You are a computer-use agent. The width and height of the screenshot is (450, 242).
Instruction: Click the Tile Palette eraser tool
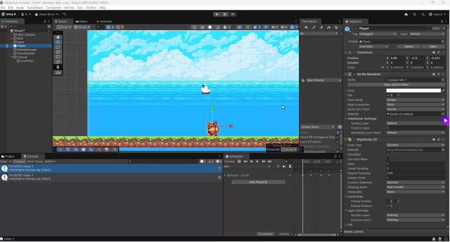[321, 28]
